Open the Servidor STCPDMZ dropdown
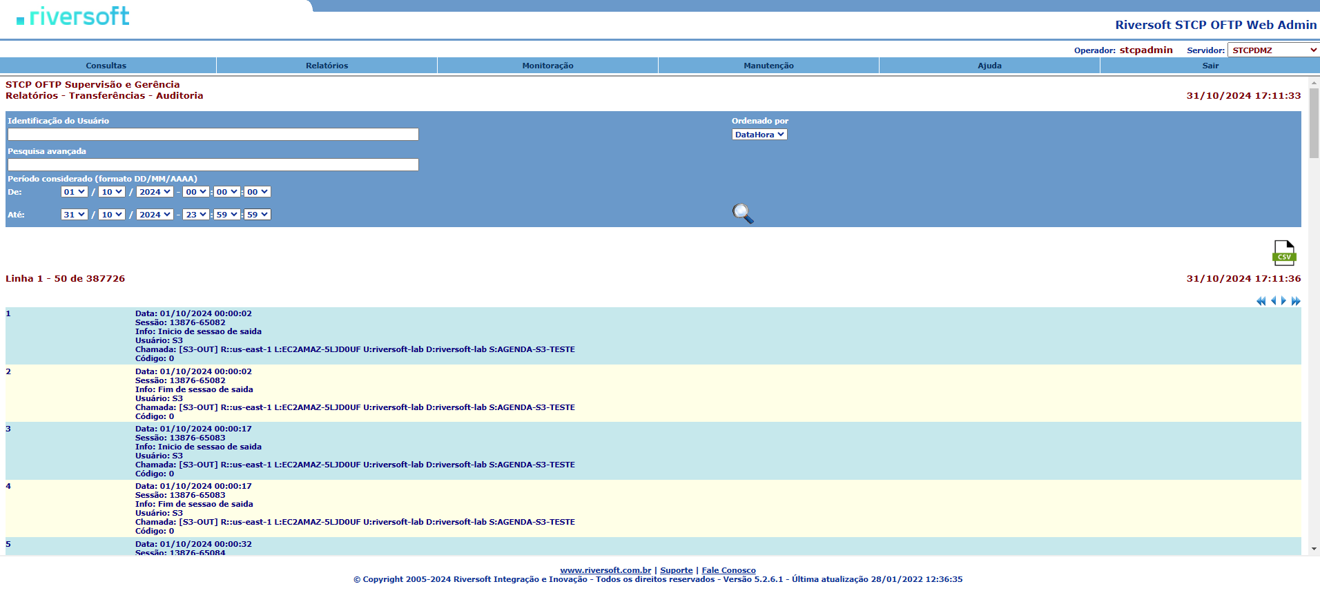Image resolution: width=1320 pixels, height=602 pixels. coord(1274,50)
